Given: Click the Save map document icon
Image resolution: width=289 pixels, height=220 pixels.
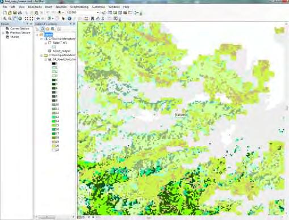Looking at the screenshot, I should click(15, 12).
